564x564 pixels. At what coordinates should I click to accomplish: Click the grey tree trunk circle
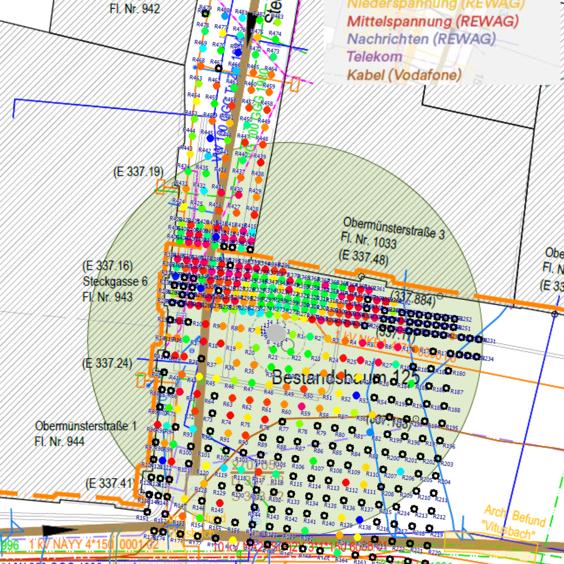pos(277,333)
